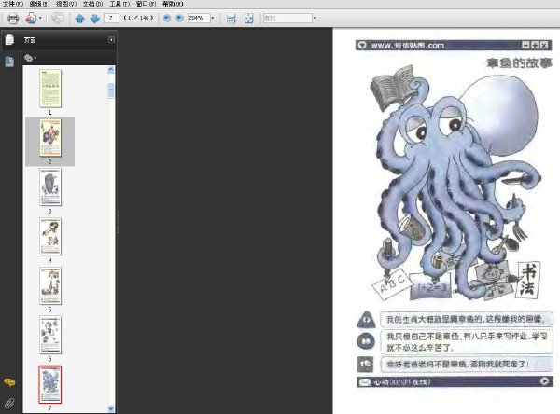The width and height of the screenshot is (560, 414).
Task: Click the zoom out round button
Action: click(x=167, y=18)
